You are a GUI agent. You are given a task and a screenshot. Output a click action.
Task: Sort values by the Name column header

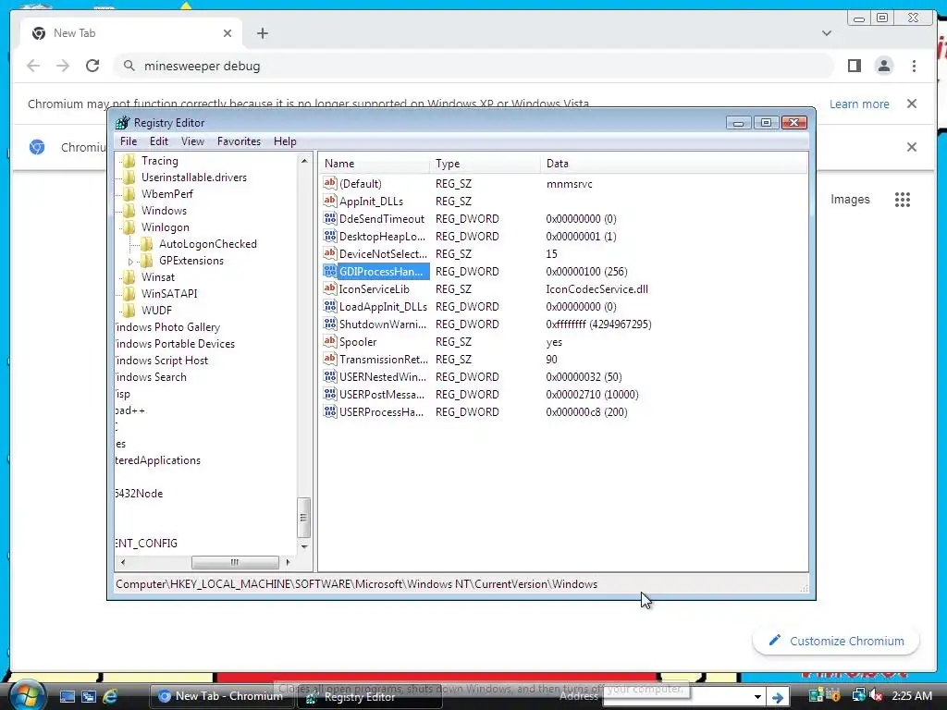click(x=375, y=164)
